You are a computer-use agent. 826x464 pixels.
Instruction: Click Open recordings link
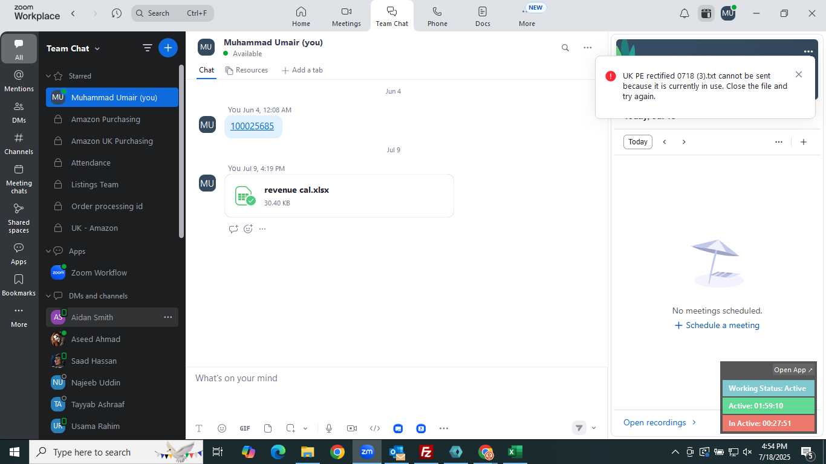[660, 422]
